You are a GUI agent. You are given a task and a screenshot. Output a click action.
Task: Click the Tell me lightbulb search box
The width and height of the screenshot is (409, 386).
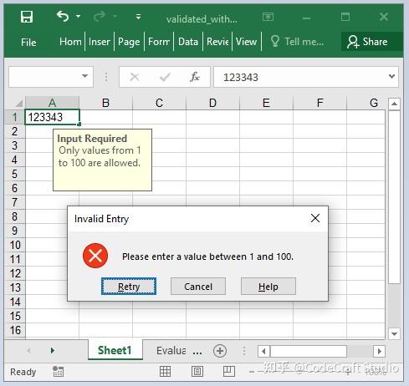(x=297, y=42)
